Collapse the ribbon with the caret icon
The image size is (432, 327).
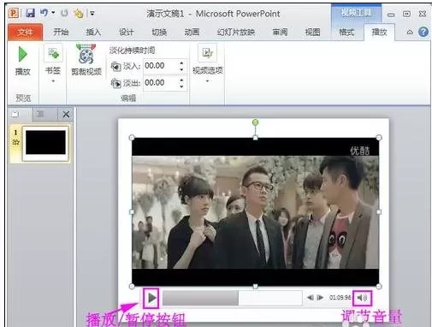pos(410,32)
